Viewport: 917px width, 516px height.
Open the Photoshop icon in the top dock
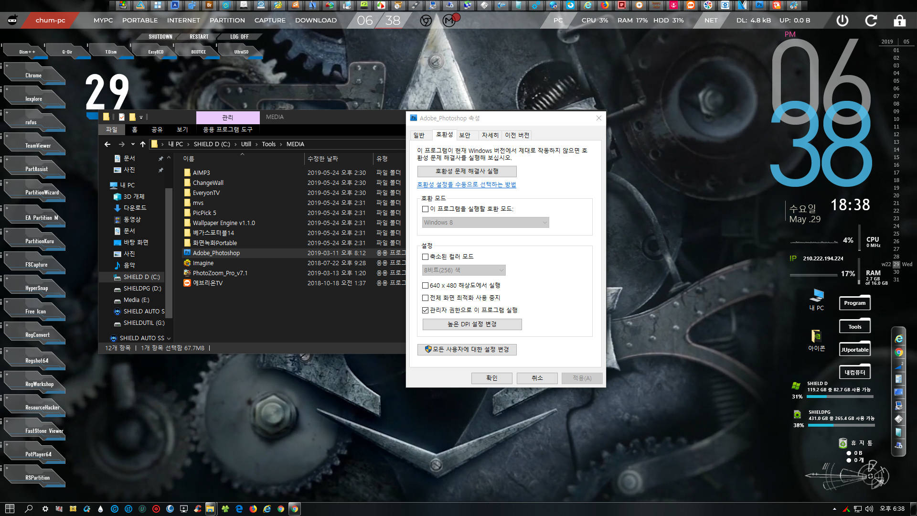pos(759,5)
